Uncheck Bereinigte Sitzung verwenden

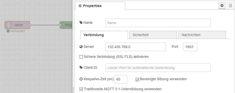[137, 79]
